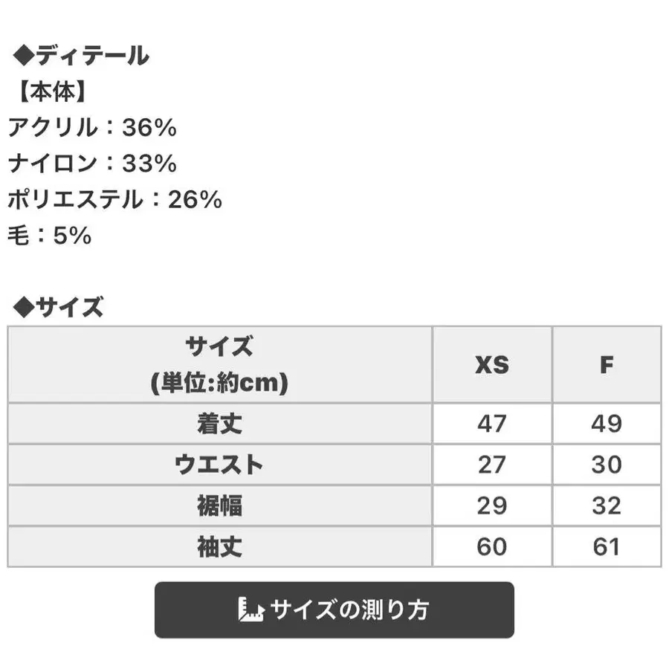Click the ◆ディテール section heading
The image size is (669, 669).
[81, 56]
